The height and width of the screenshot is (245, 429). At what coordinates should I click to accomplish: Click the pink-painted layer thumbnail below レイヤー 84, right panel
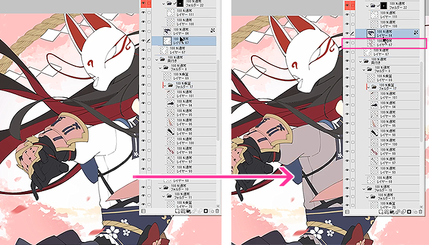pyautogui.click(x=371, y=43)
